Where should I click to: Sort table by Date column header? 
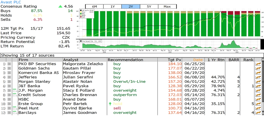(193, 60)
